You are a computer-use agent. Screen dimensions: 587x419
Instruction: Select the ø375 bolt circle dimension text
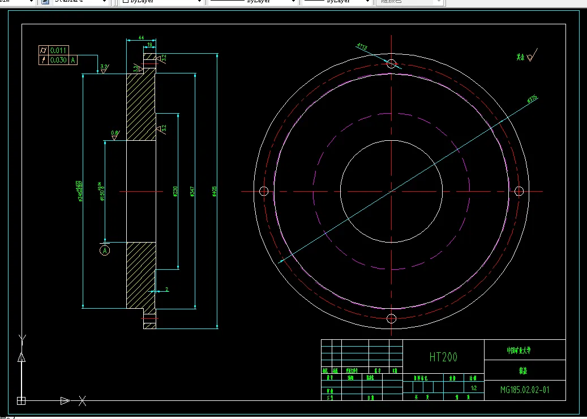[x=532, y=99]
